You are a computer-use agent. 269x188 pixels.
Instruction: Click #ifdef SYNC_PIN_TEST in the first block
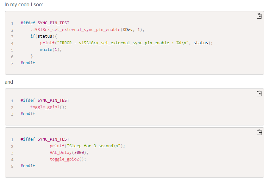pyautogui.click(x=45, y=23)
